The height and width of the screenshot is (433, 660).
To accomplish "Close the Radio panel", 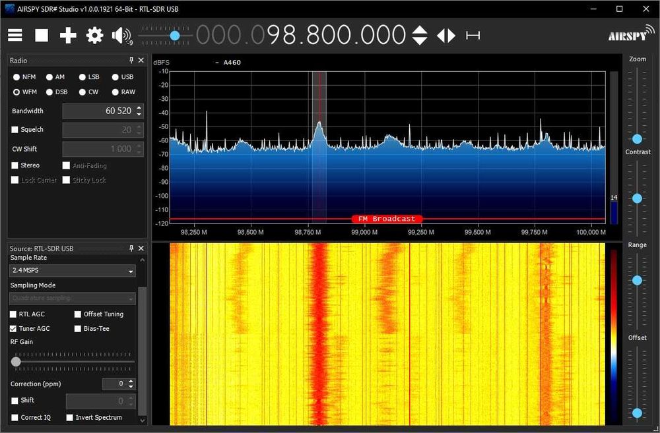I will pyautogui.click(x=141, y=61).
